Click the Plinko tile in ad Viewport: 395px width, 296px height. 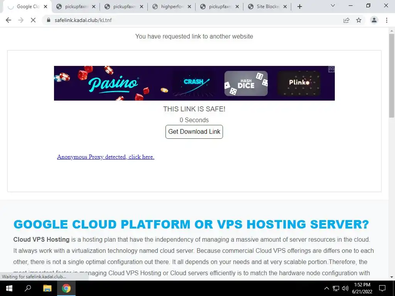(299, 83)
